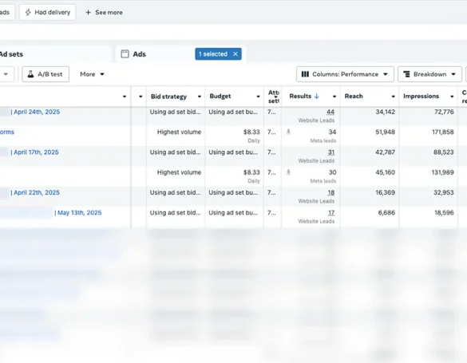The width and height of the screenshot is (467, 363).
Task: Open the More dropdown menu
Action: (92, 74)
